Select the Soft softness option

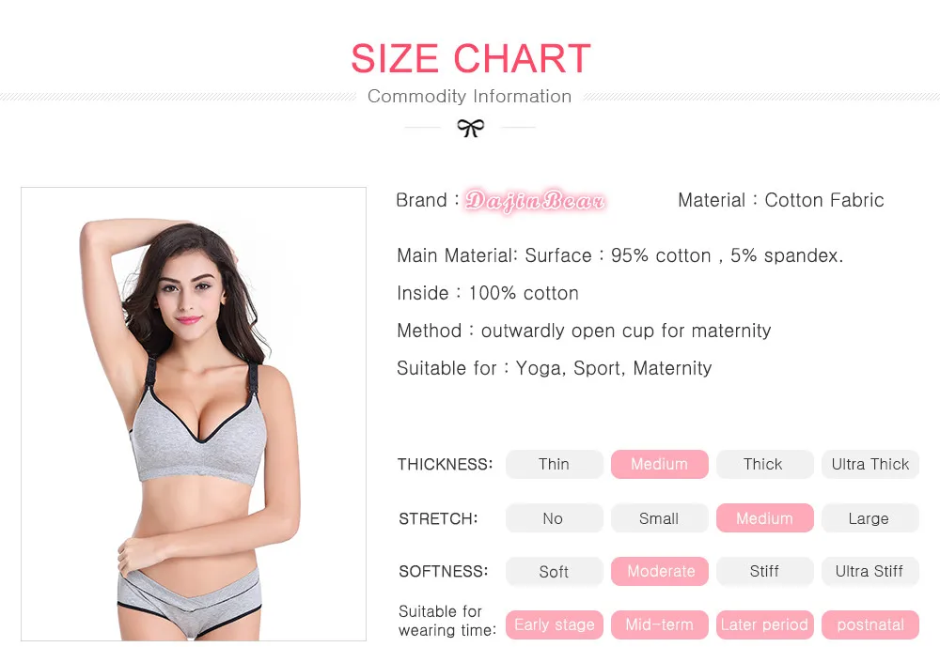click(554, 572)
